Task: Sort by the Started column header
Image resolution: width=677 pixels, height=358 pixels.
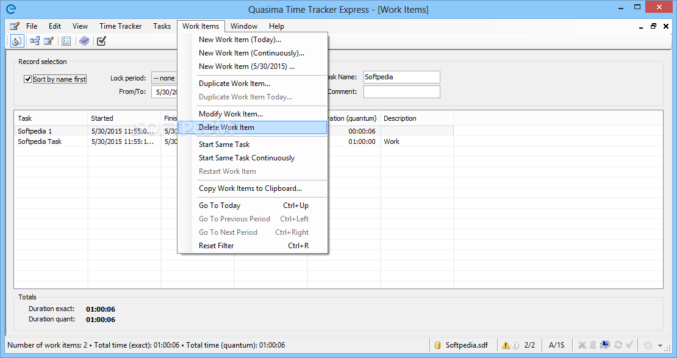Action: (x=124, y=118)
